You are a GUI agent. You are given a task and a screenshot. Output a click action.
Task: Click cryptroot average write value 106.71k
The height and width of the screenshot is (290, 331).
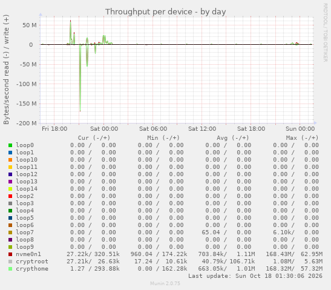(x=242, y=262)
